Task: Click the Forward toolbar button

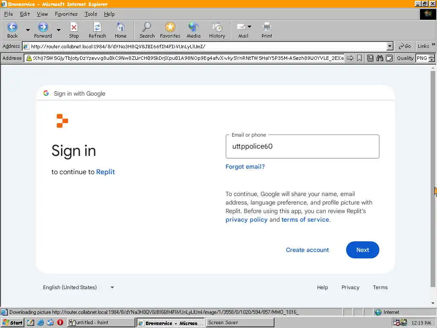Action: 43,30
